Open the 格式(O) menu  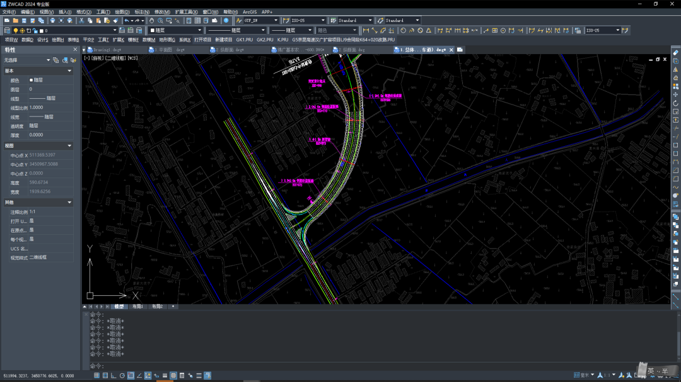(x=83, y=12)
